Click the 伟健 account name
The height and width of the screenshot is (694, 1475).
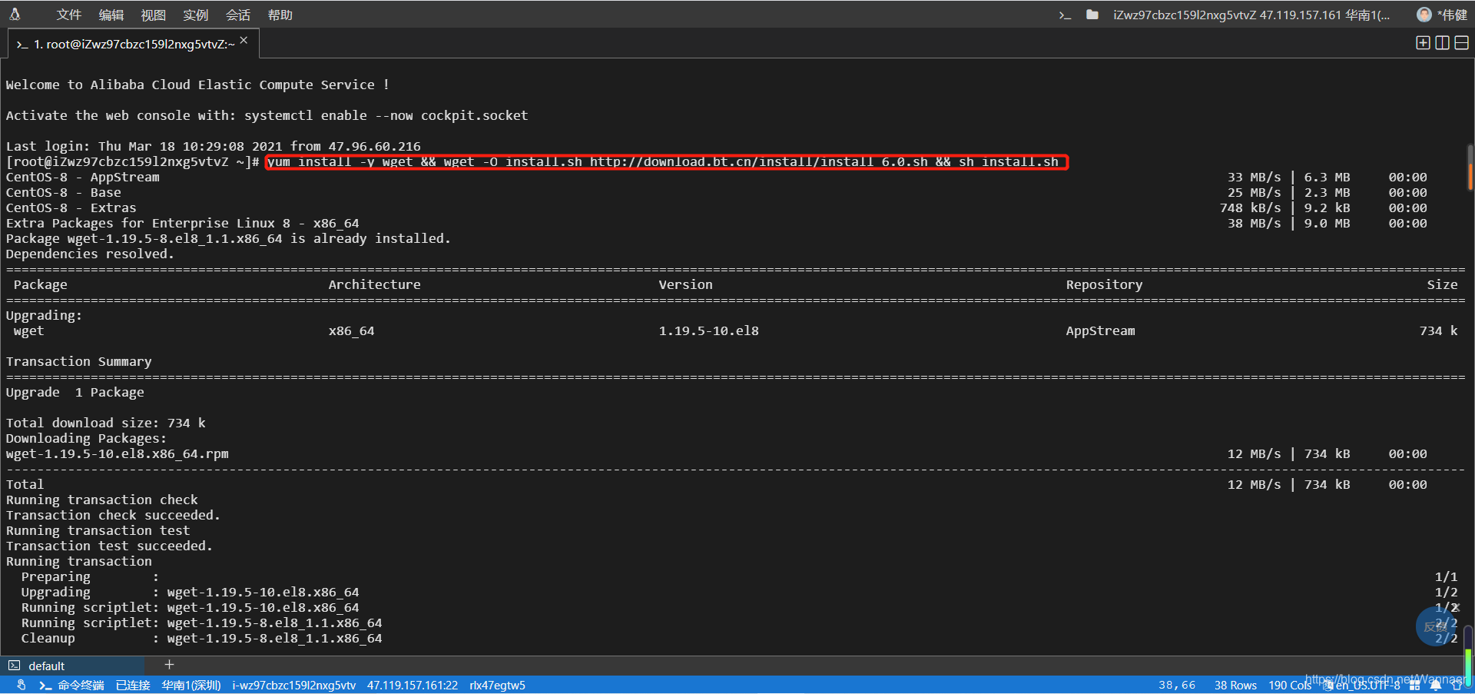click(x=1452, y=15)
